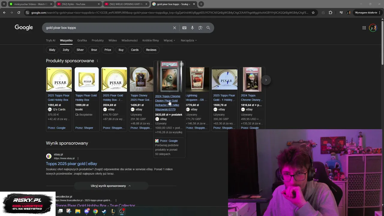
Task: Open Chrome from the taskbar
Action: [x=95, y=211]
